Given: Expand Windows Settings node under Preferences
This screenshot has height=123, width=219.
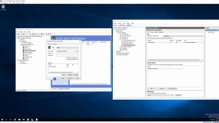Looking at the screenshot, I should pos(20,43).
